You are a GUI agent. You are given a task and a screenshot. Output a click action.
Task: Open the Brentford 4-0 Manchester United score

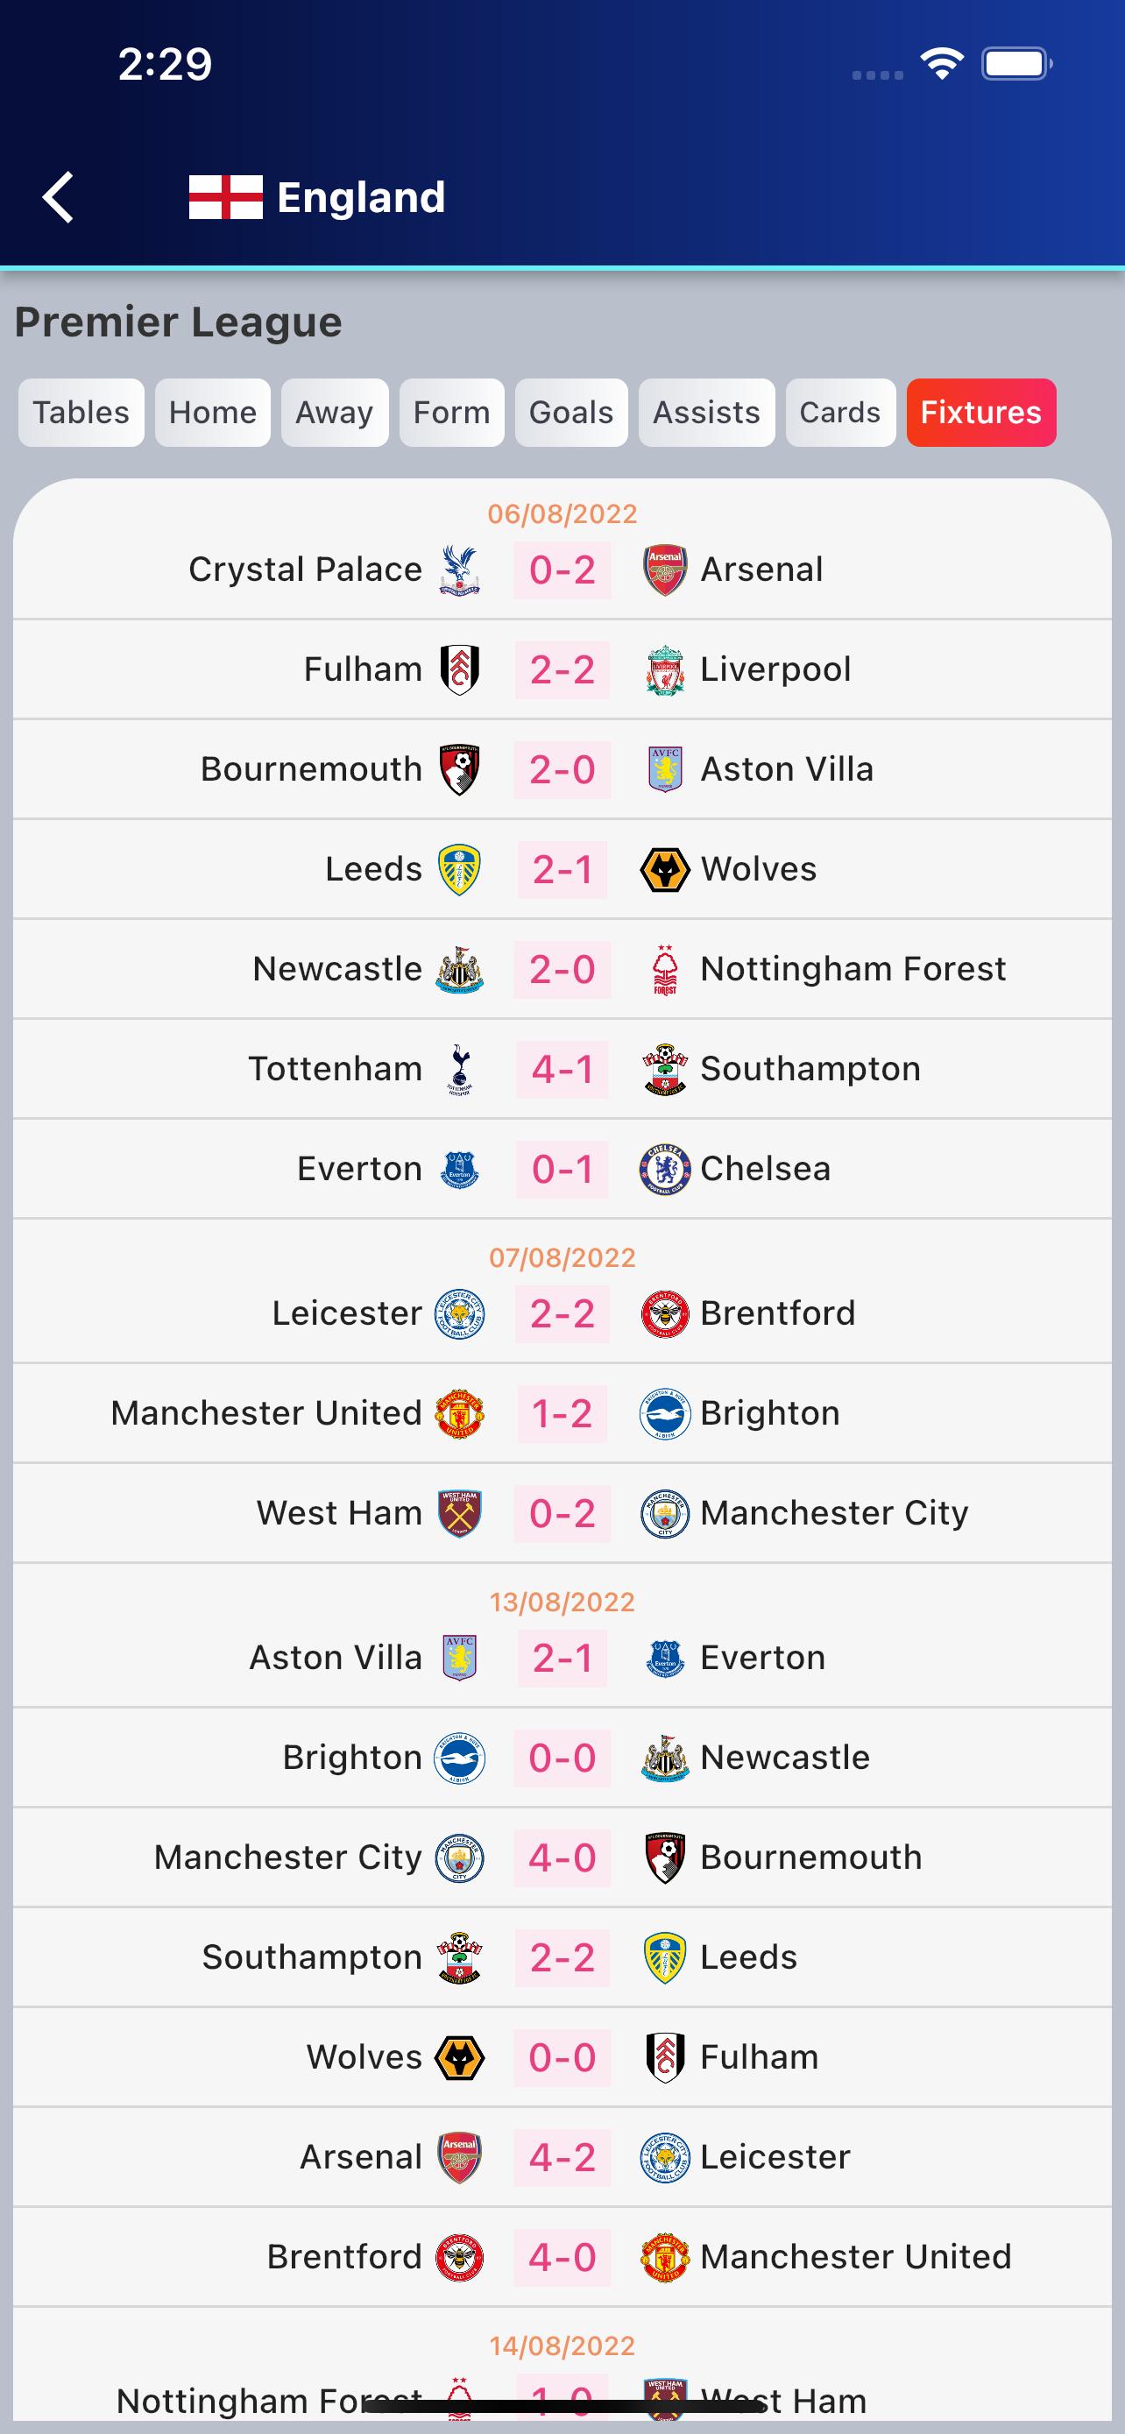pos(562,2257)
